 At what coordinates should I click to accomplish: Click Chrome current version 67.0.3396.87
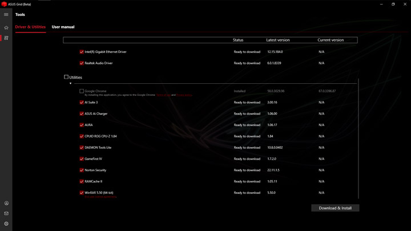[x=327, y=91]
